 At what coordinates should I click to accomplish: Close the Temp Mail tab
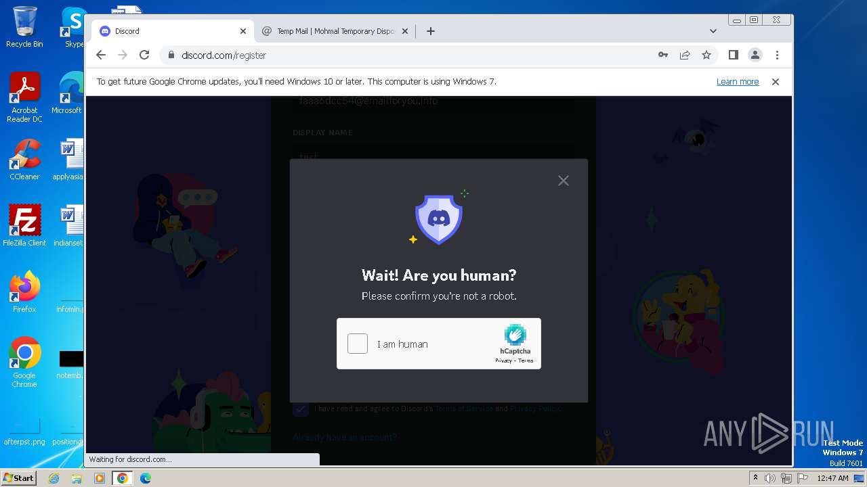tap(405, 31)
